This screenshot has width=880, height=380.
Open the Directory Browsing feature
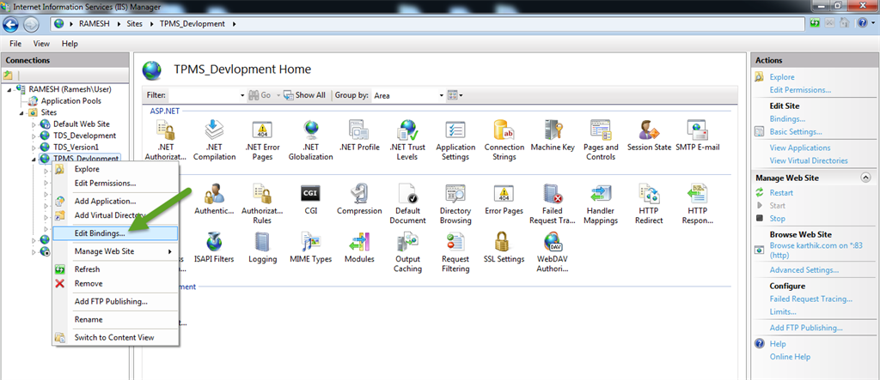tap(455, 204)
